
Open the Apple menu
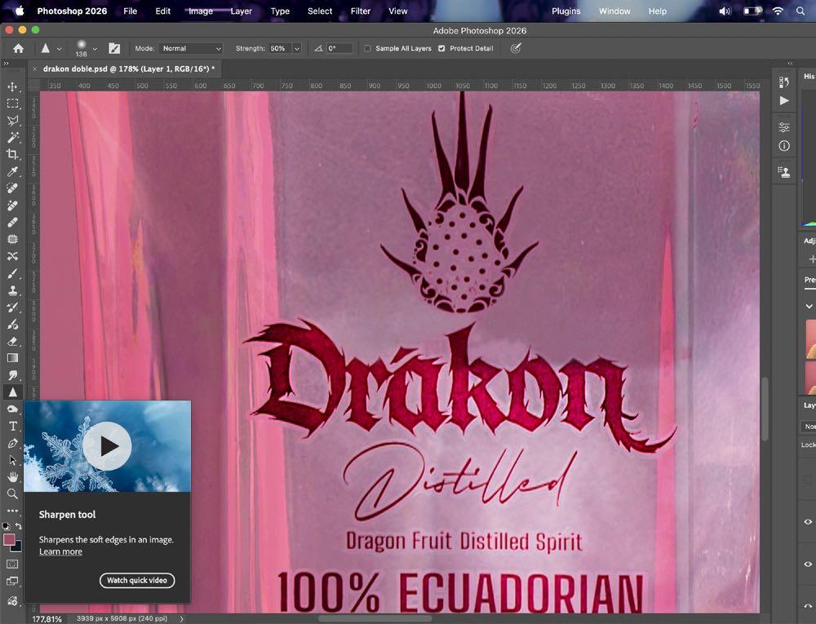tap(20, 11)
